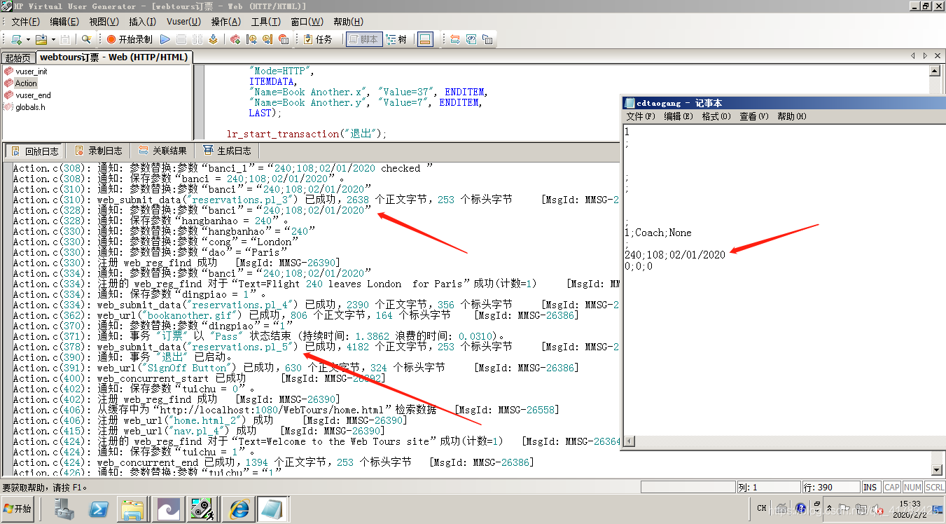Click the script editor scroll-up arrow
Image resolution: width=946 pixels, height=524 pixels.
point(934,71)
